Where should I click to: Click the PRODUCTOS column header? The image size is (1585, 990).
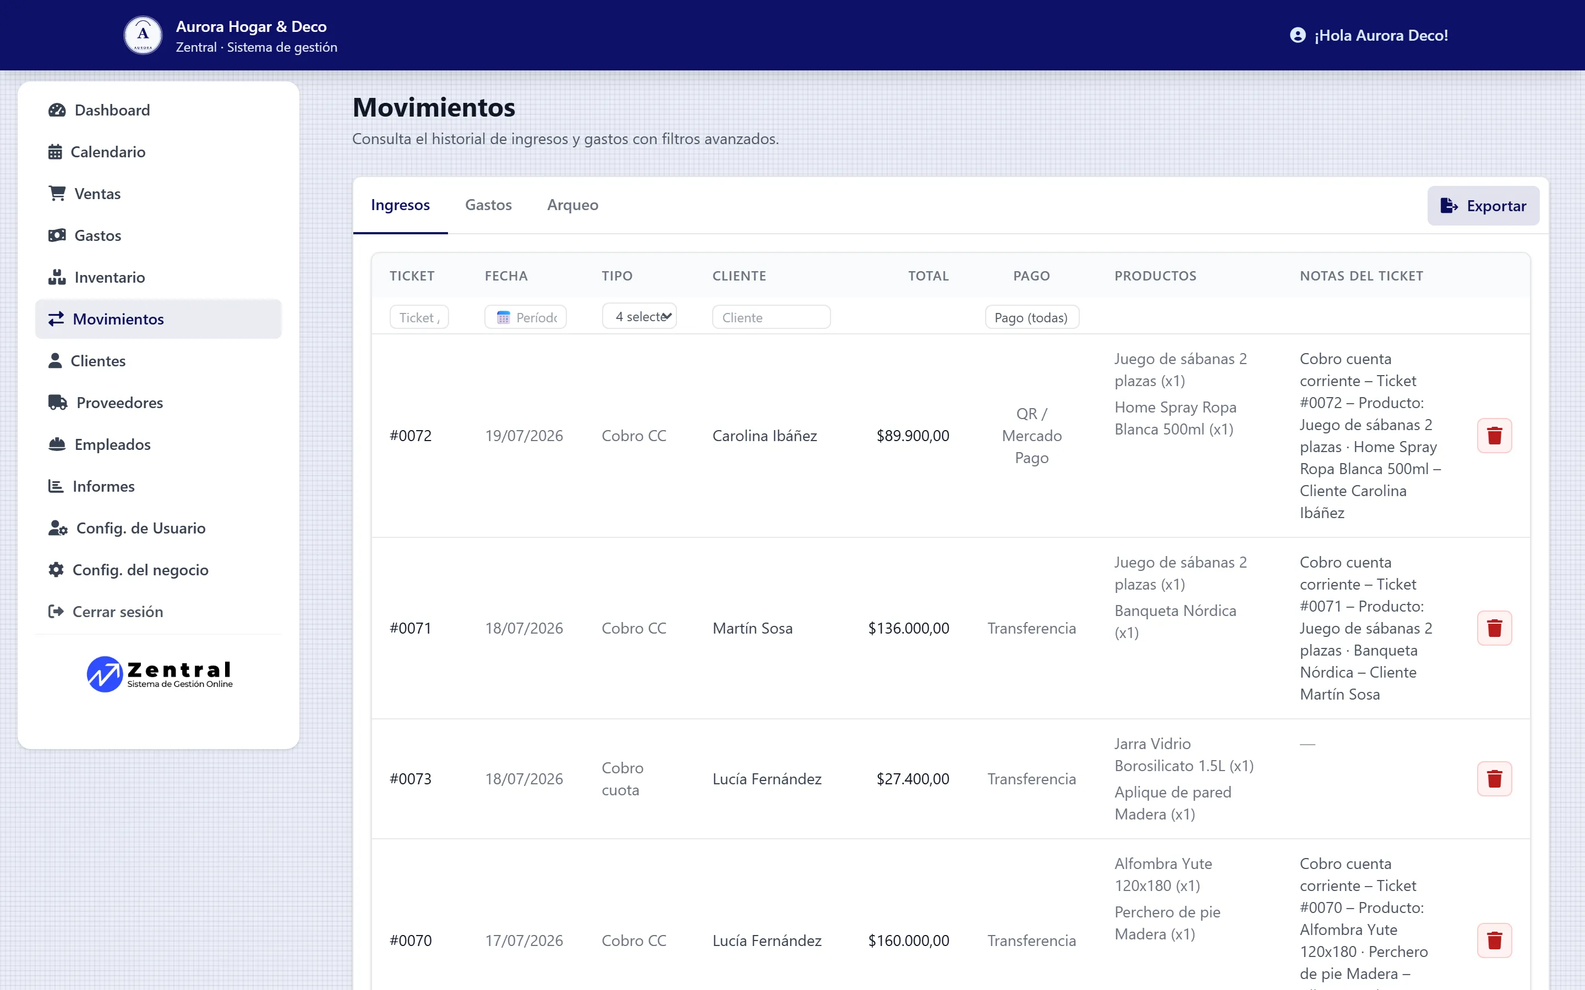click(x=1155, y=276)
